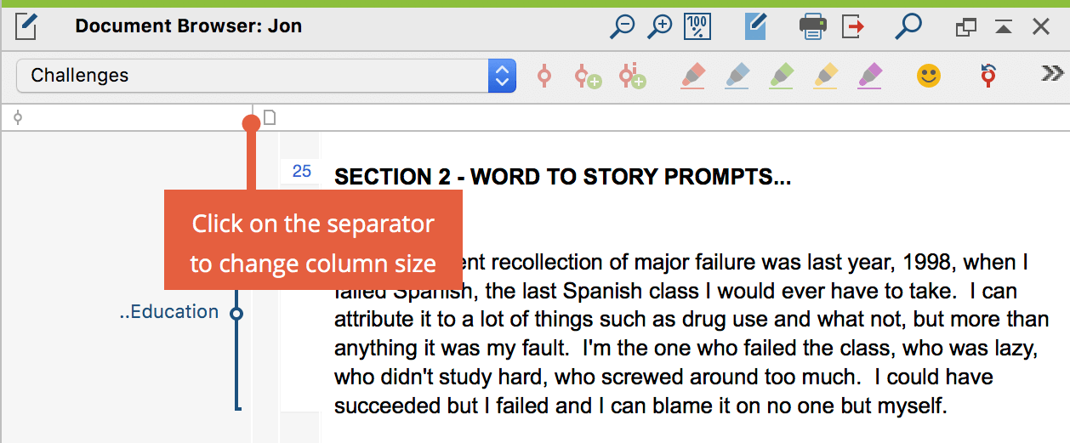Open the Challenges code dropdown
Viewport: 1070px width, 443px height.
pyautogui.click(x=266, y=76)
